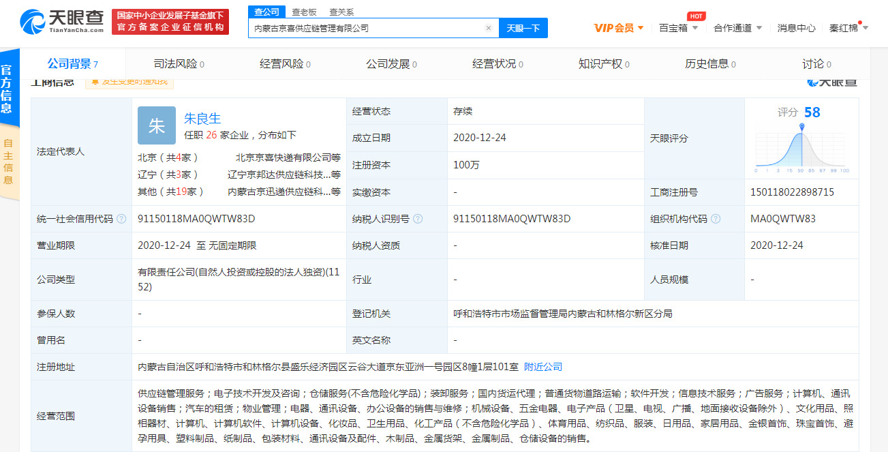Open 知识产权 section tab

pos(604,63)
